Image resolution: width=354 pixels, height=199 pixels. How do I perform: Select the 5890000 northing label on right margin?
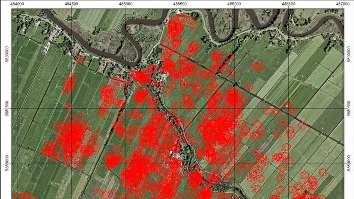(x=349, y=54)
